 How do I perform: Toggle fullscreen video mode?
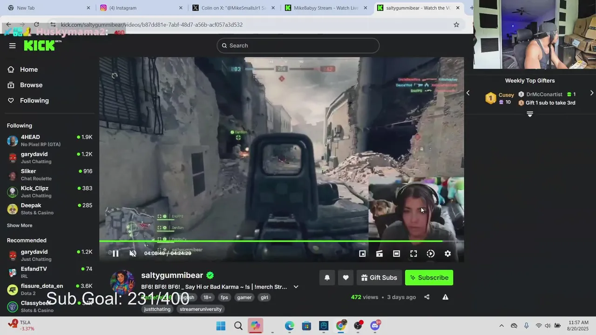[x=413, y=254]
